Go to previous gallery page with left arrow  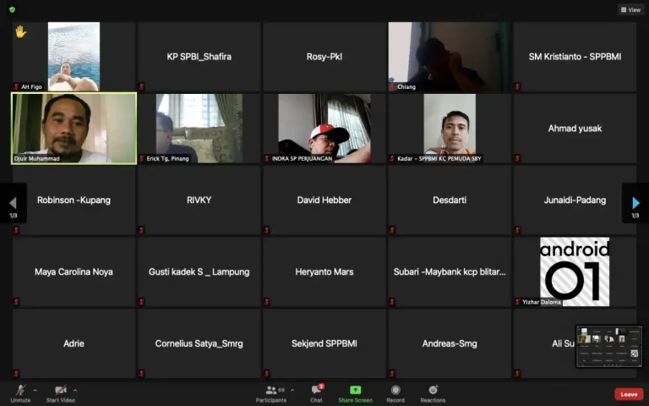(x=13, y=203)
